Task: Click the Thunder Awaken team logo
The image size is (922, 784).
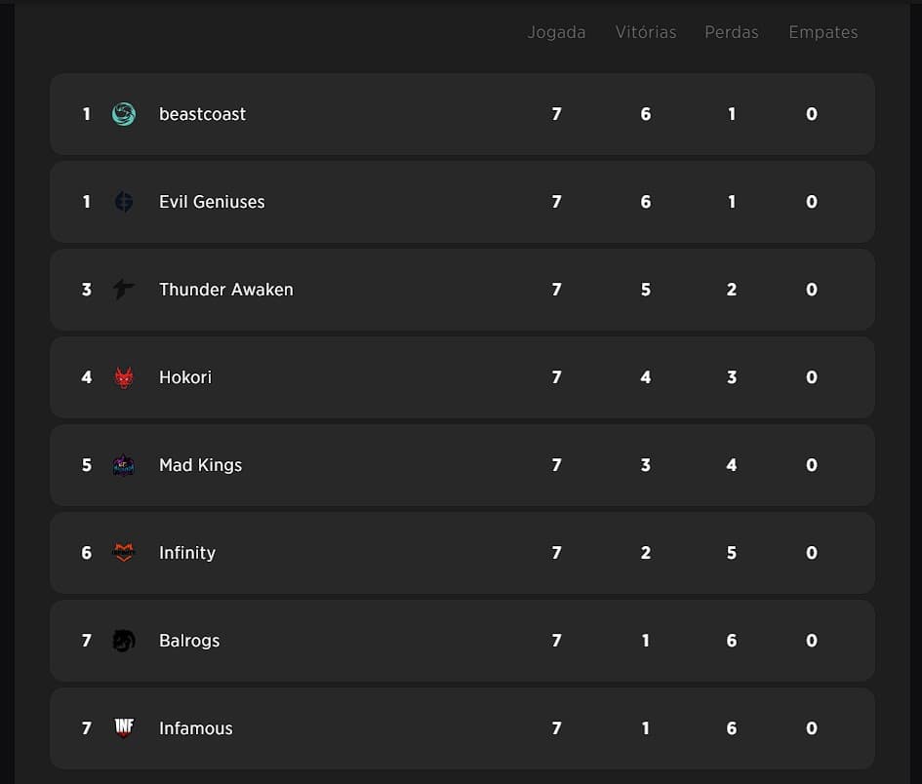Action: 124,290
